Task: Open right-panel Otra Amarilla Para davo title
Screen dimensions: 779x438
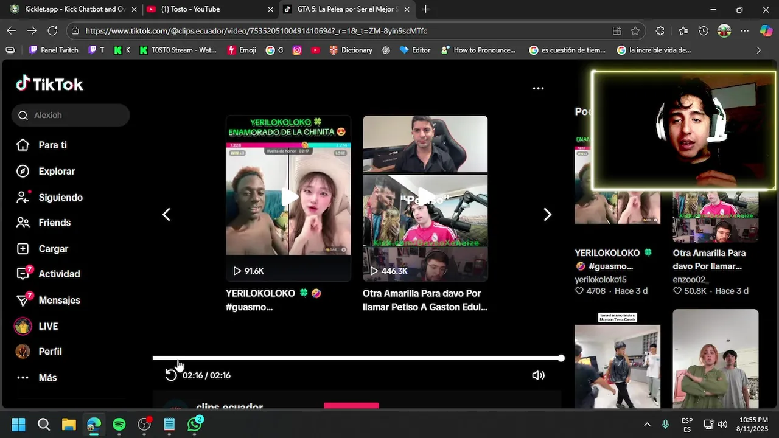Action: click(x=709, y=260)
